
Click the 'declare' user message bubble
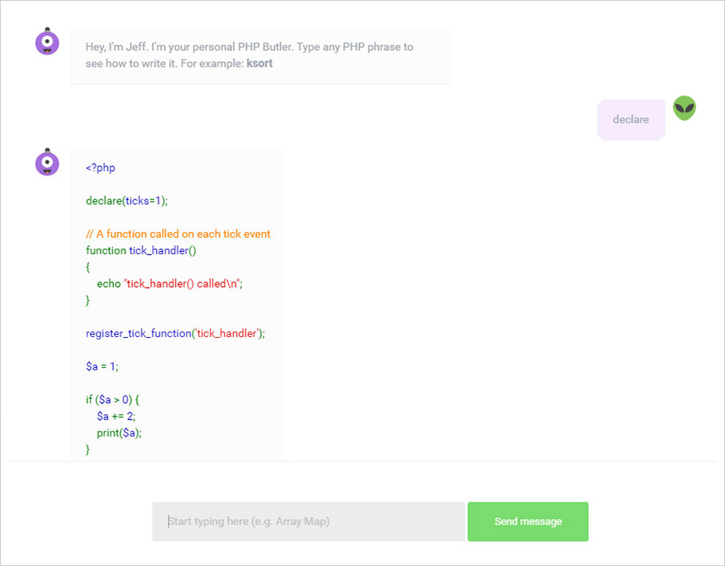coord(631,120)
